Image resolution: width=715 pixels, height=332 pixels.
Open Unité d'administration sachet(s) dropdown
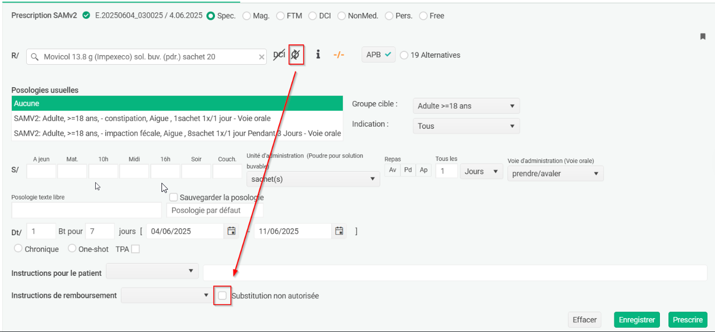coord(313,179)
